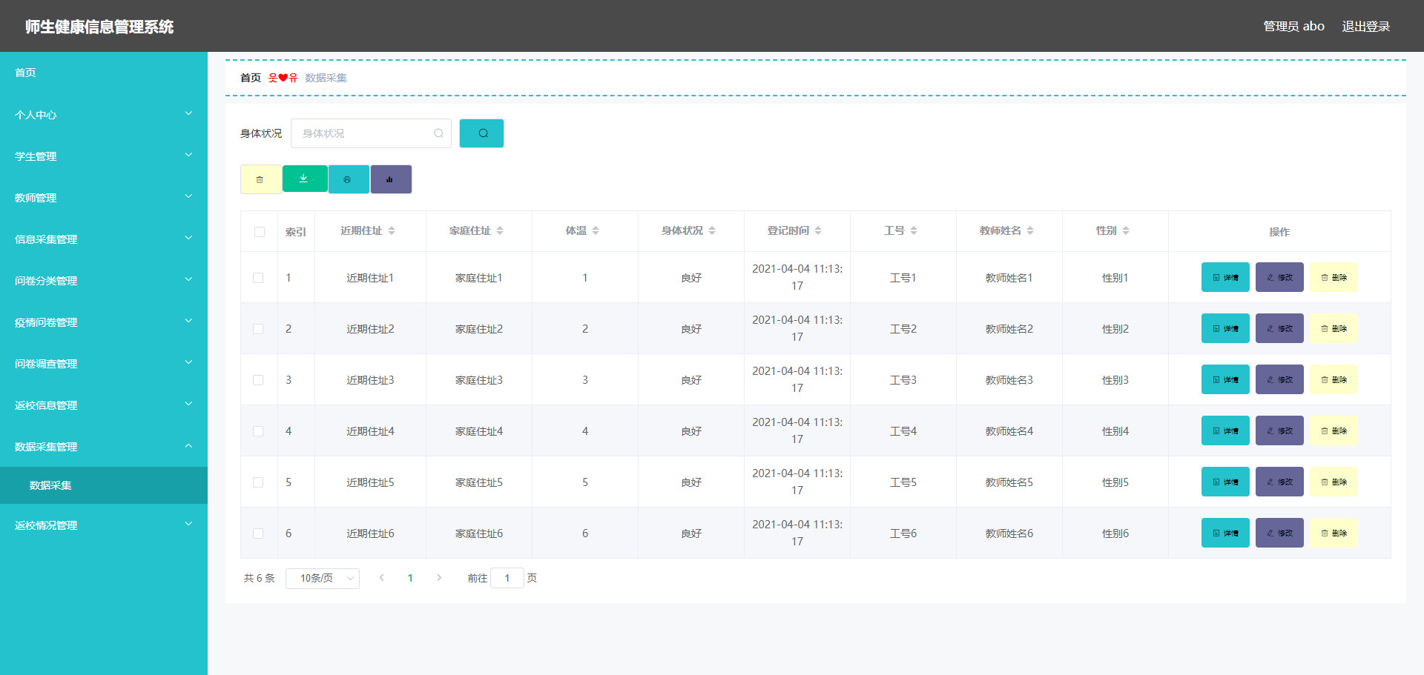The image size is (1424, 675).
Task: Click 删除 for 教师姓名1 row
Action: [1334, 277]
